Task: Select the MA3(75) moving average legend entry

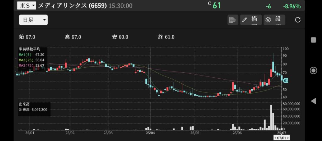Action: (x=31, y=65)
